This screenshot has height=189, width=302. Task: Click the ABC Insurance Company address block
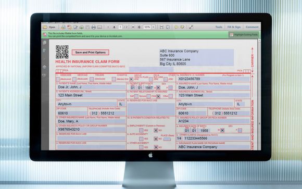click(x=196, y=57)
